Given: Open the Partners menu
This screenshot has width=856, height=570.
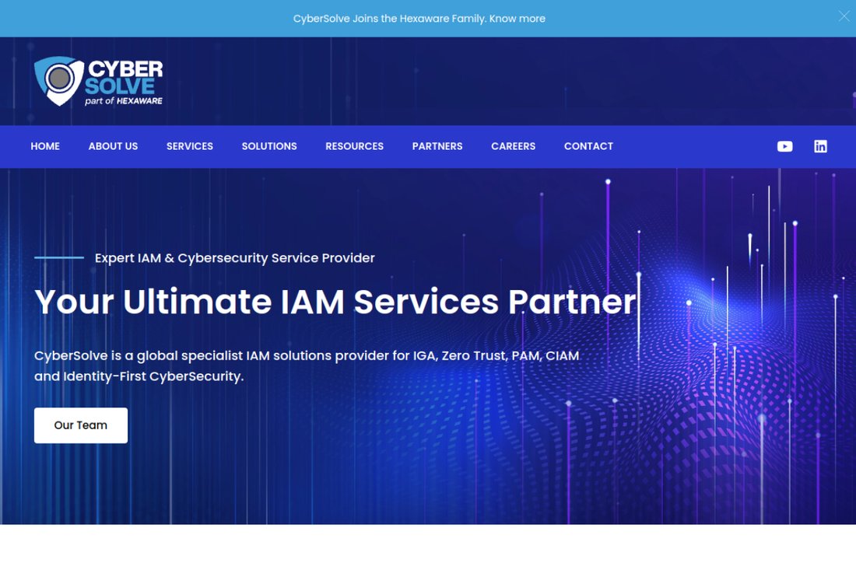Looking at the screenshot, I should tap(437, 146).
